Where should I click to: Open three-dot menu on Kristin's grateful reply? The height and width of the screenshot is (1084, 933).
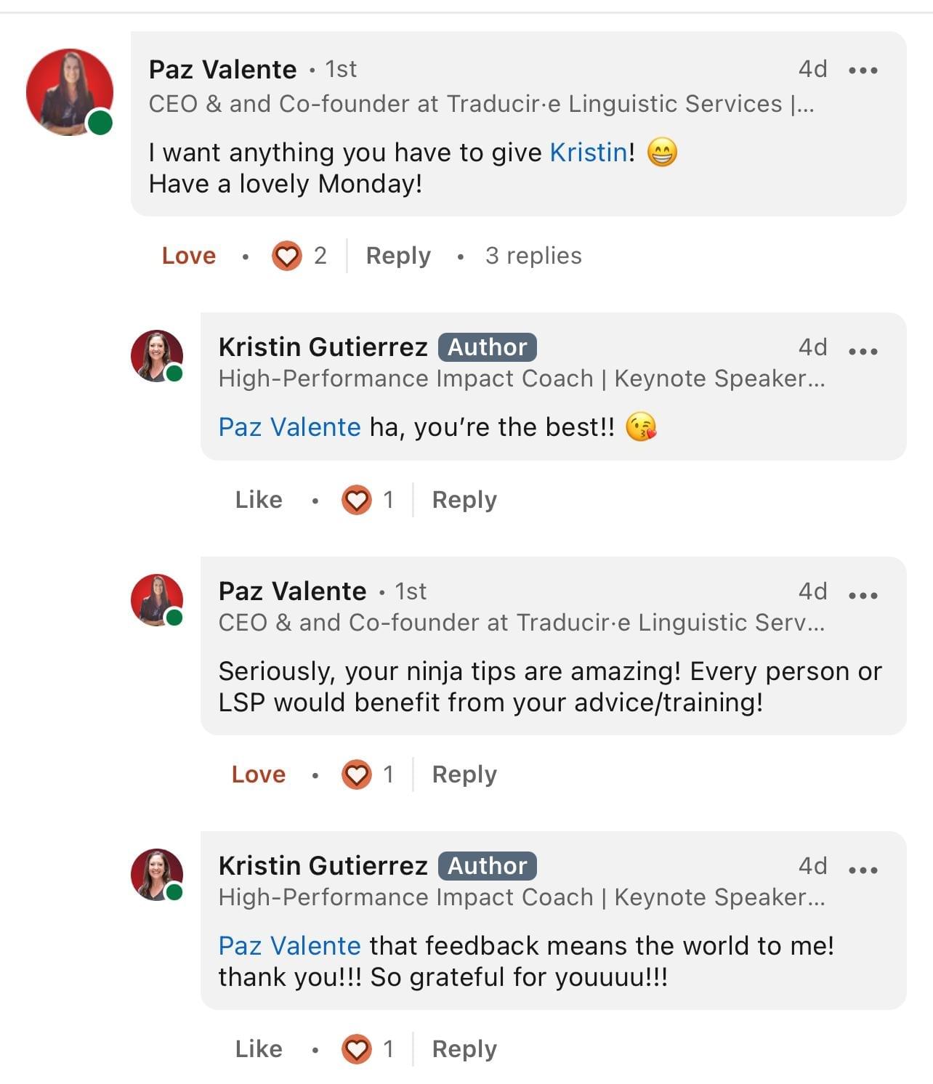(863, 870)
